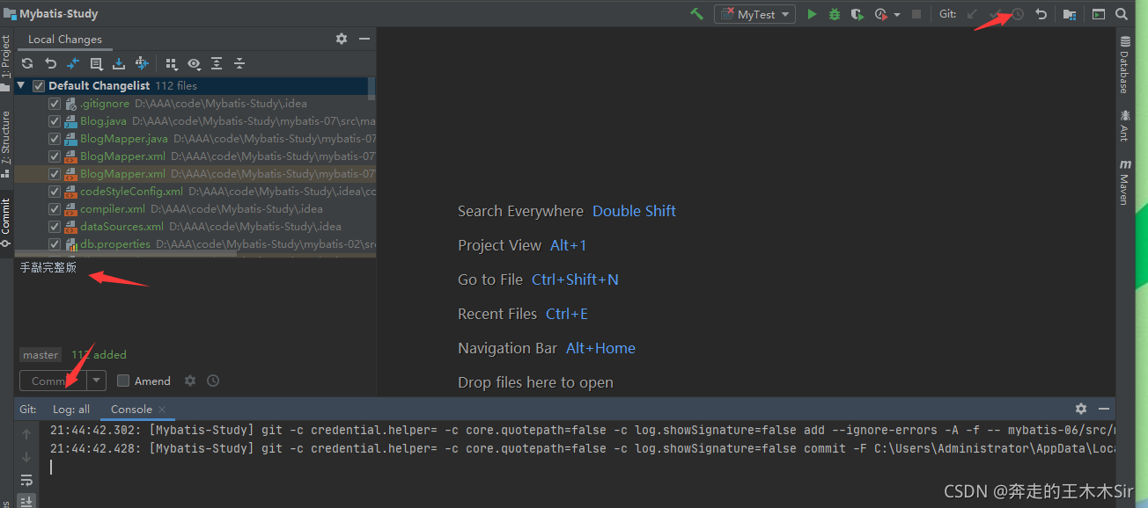Open Local Changes panel gear options
This screenshot has height=508, width=1148.
click(x=342, y=39)
